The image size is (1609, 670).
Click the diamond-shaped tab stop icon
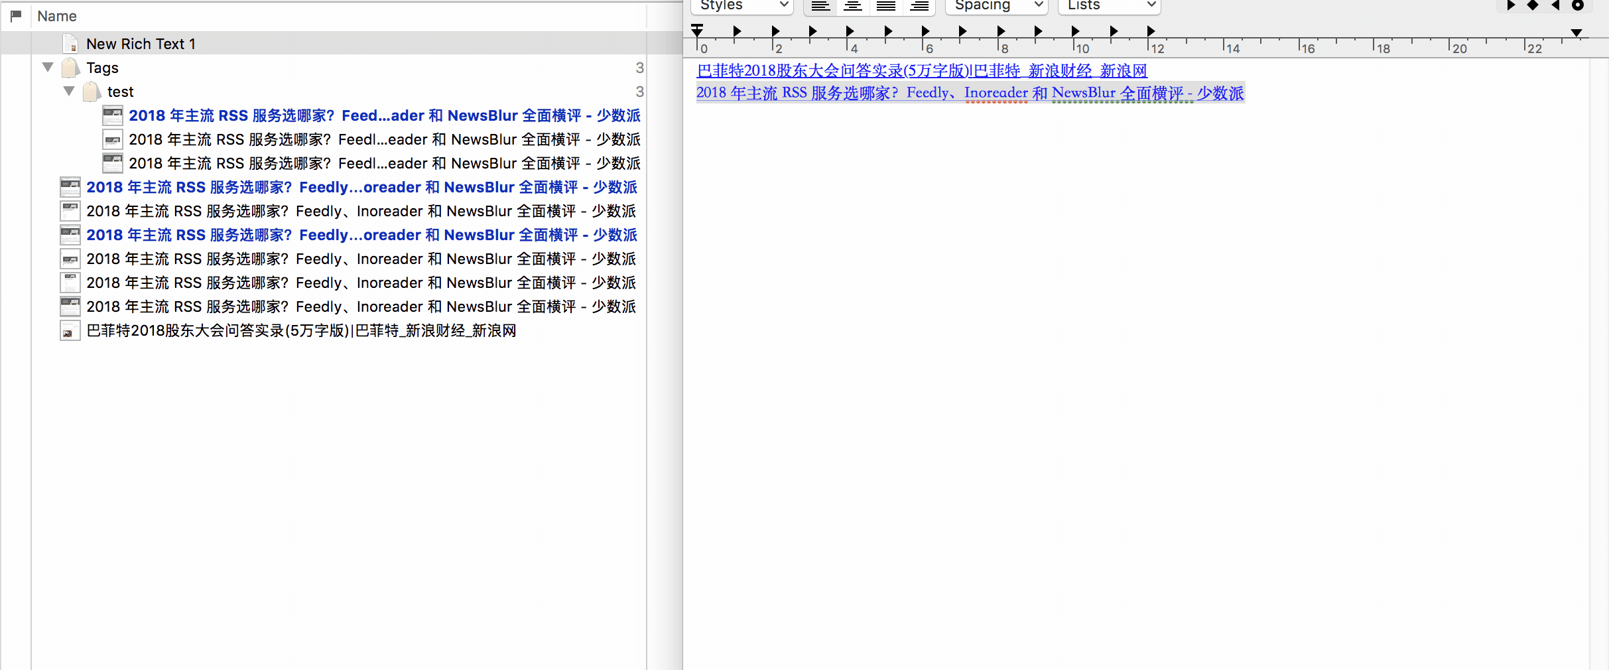click(x=1533, y=5)
